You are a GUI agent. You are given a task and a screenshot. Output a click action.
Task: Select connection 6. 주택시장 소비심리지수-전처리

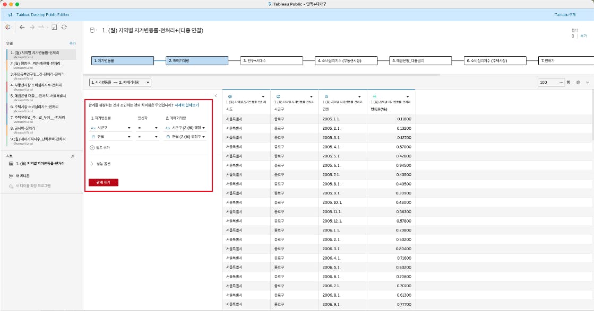(x=41, y=108)
